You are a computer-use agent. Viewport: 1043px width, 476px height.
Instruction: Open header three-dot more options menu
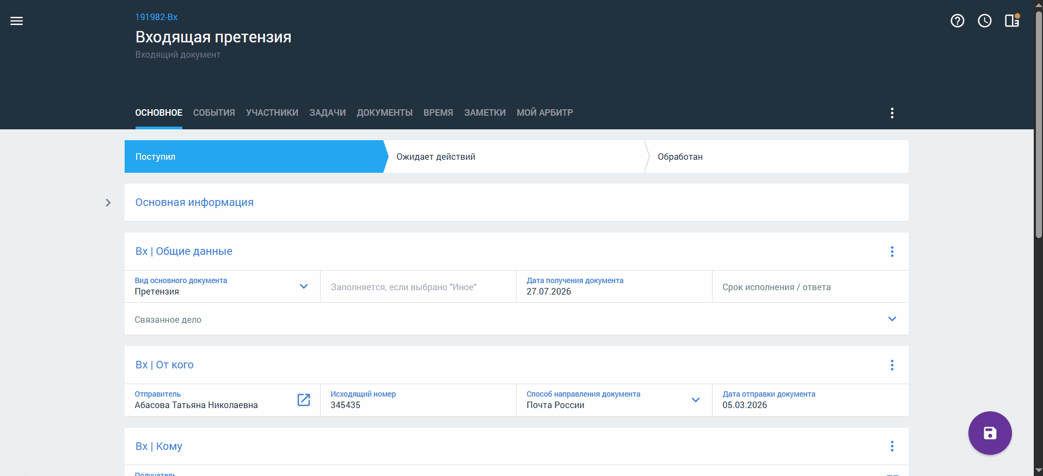(892, 113)
